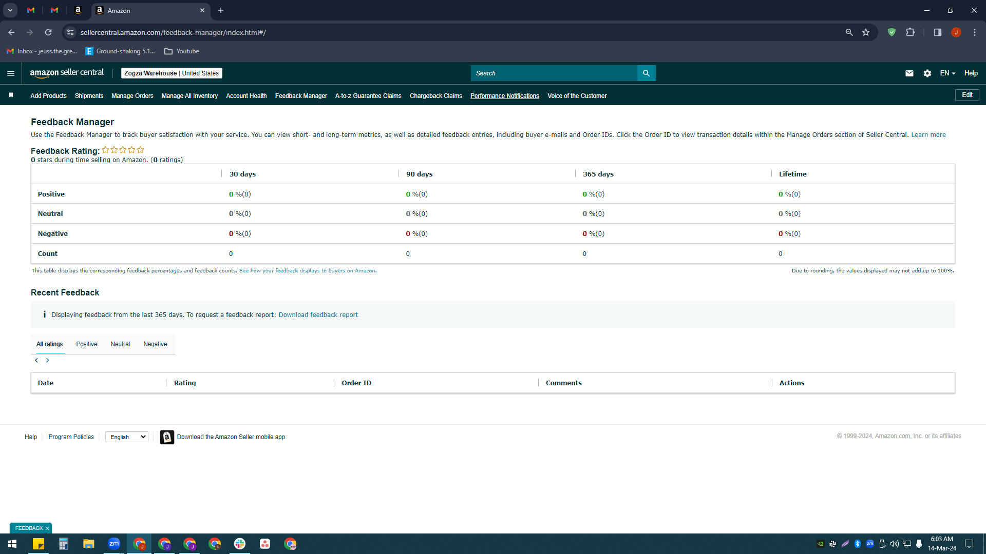Click Download the Amazon Seller mobile app

[x=231, y=437]
